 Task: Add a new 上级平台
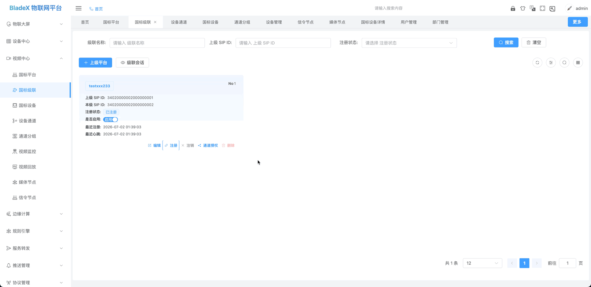pyautogui.click(x=95, y=63)
